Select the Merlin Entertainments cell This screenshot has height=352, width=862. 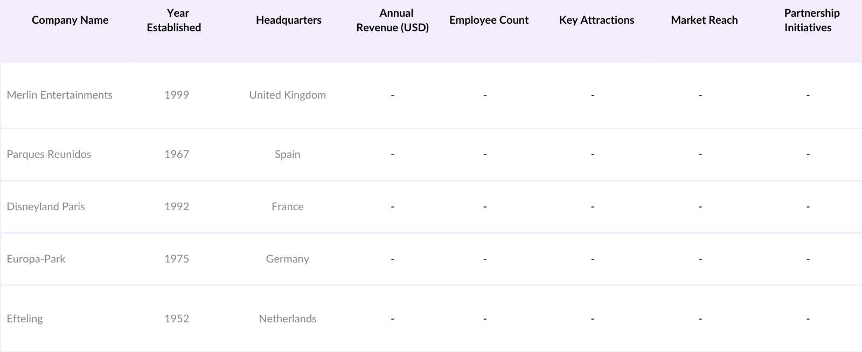pos(60,95)
